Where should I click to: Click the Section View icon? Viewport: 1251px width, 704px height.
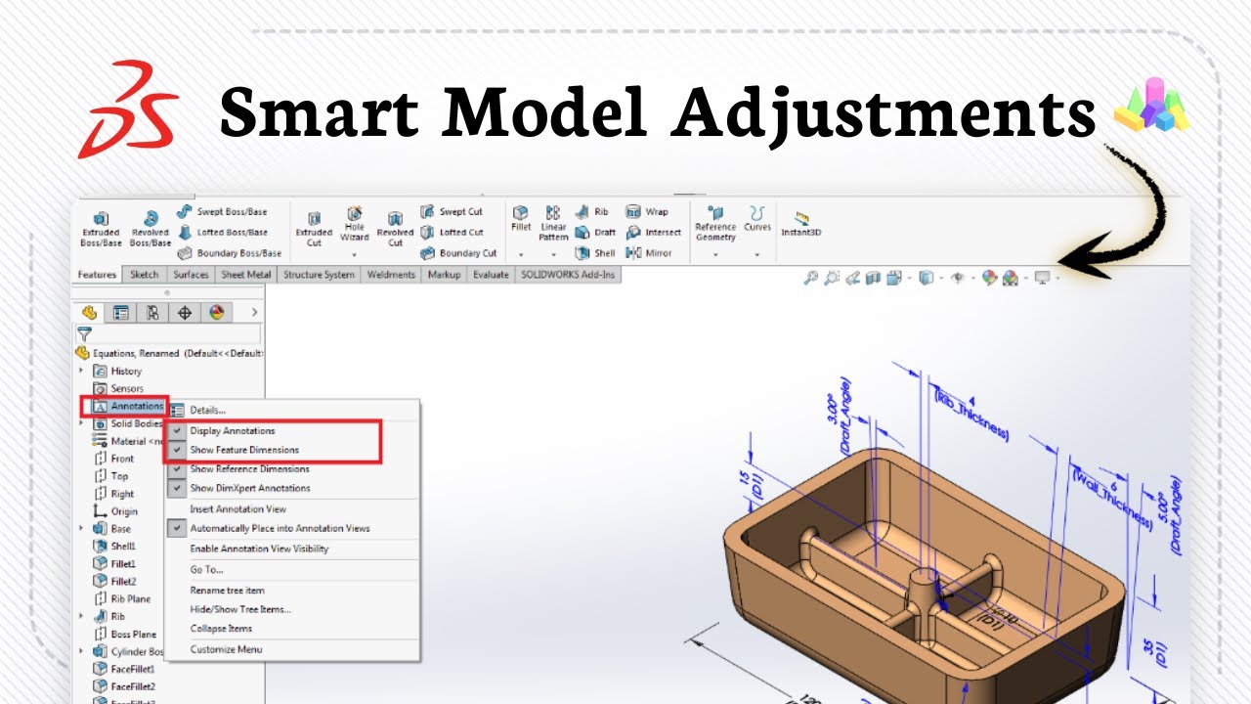[873, 279]
